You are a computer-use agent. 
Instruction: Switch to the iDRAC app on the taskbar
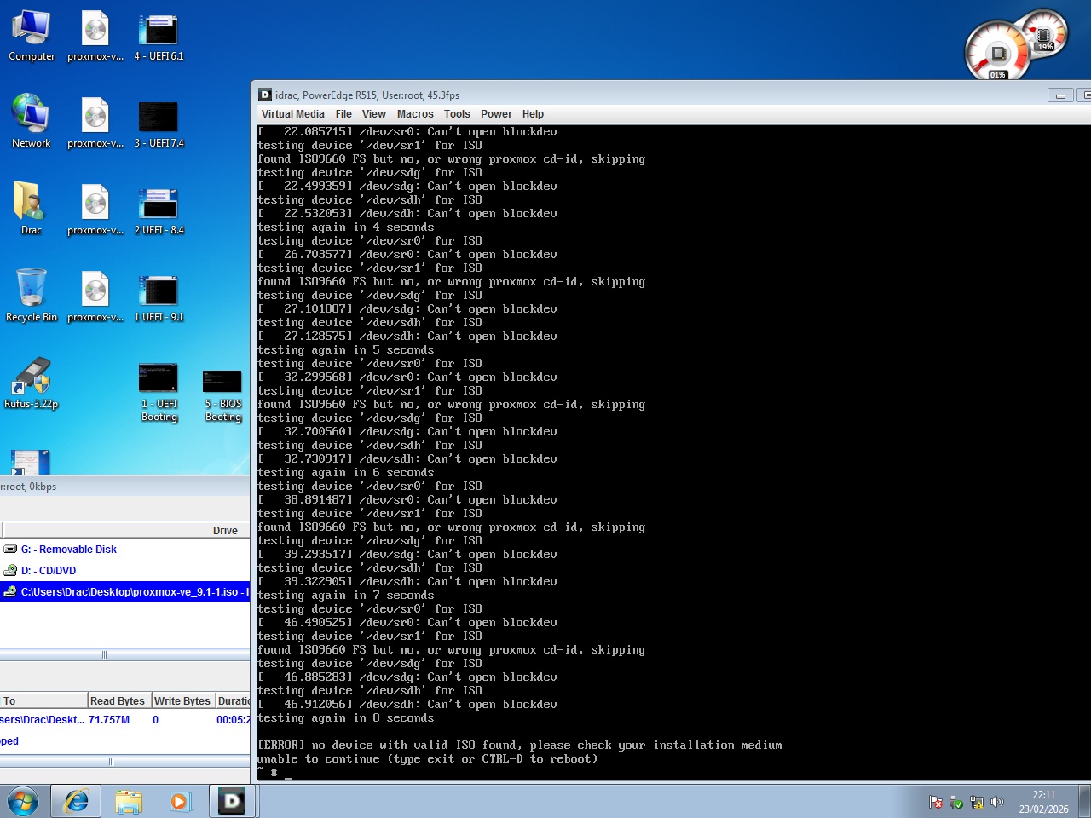tap(232, 801)
